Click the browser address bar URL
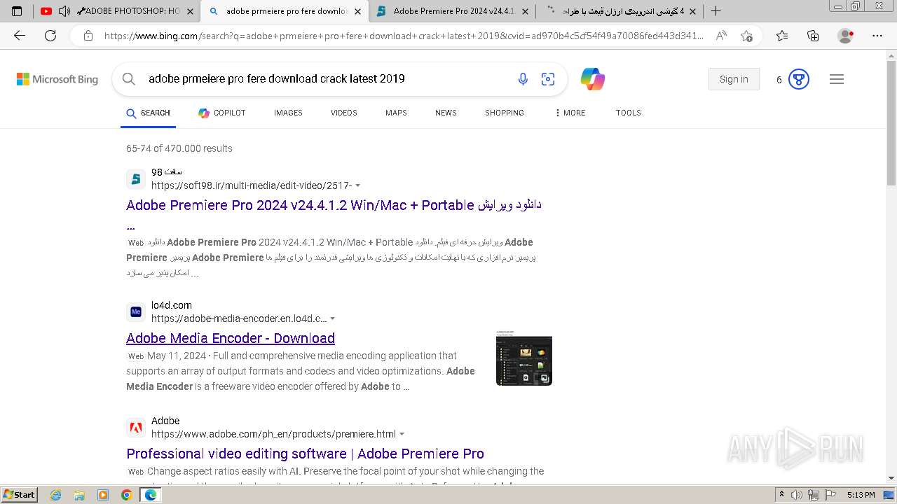Image resolution: width=897 pixels, height=504 pixels. (x=404, y=36)
